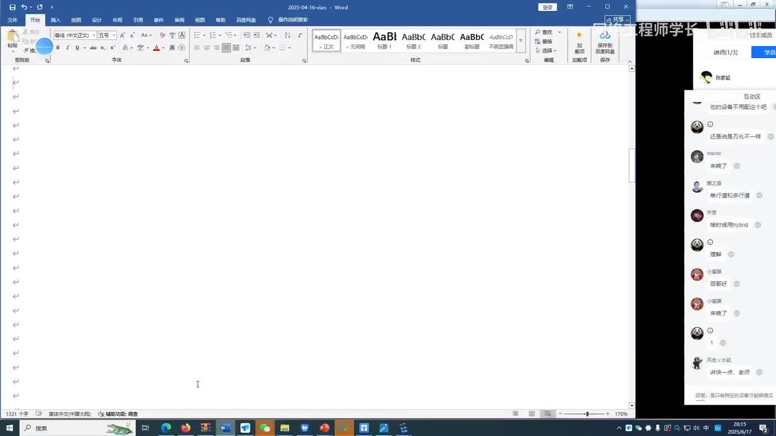Open the font name dropdown
The height and width of the screenshot is (436, 776).
point(94,35)
